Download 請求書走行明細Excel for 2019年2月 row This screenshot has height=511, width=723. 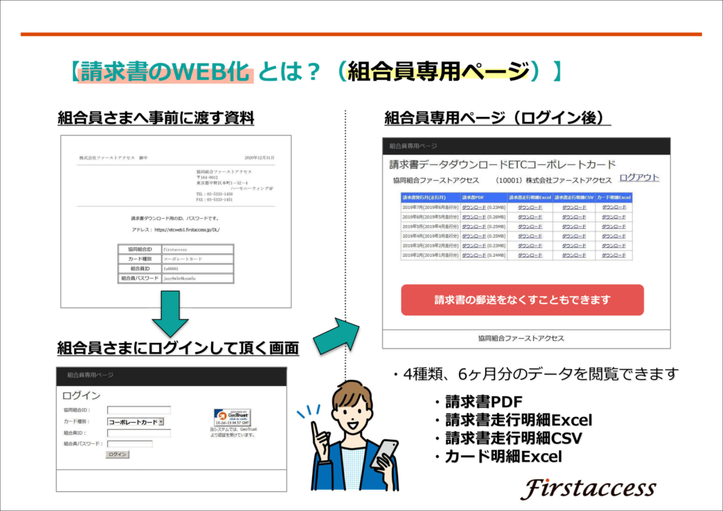tap(530, 255)
